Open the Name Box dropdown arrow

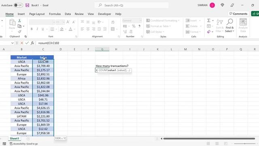pos(13,43)
